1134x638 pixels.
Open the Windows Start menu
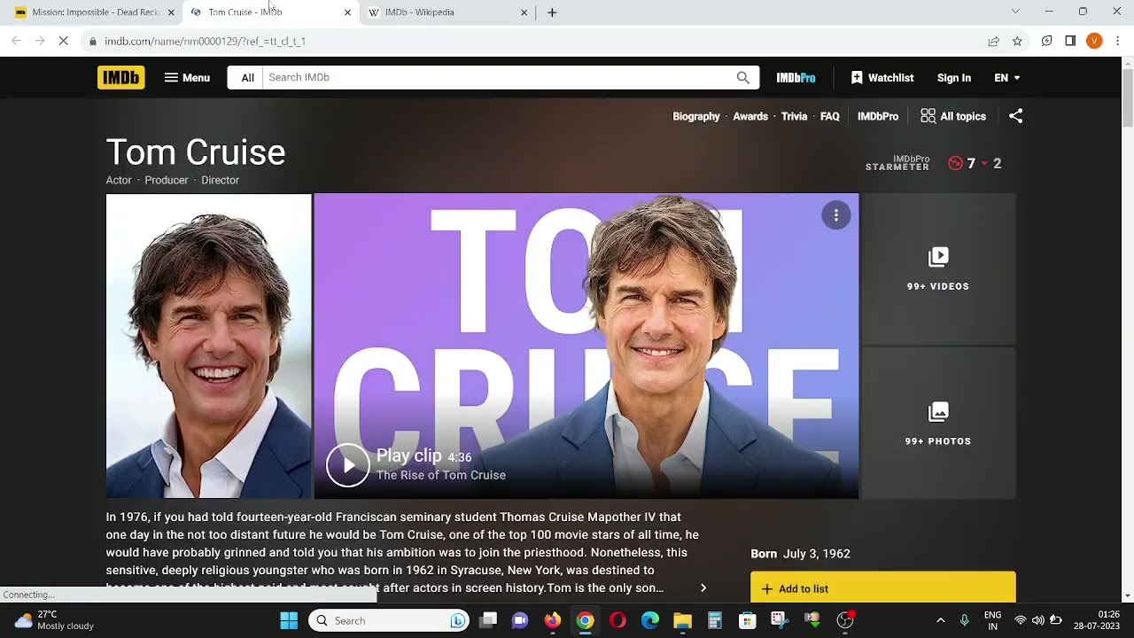pos(289,620)
